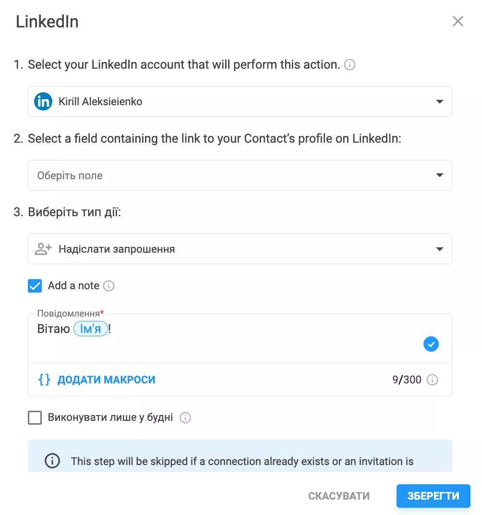The image size is (482, 515).
Task: Click the blue checkmark icon in message box
Action: [x=431, y=344]
